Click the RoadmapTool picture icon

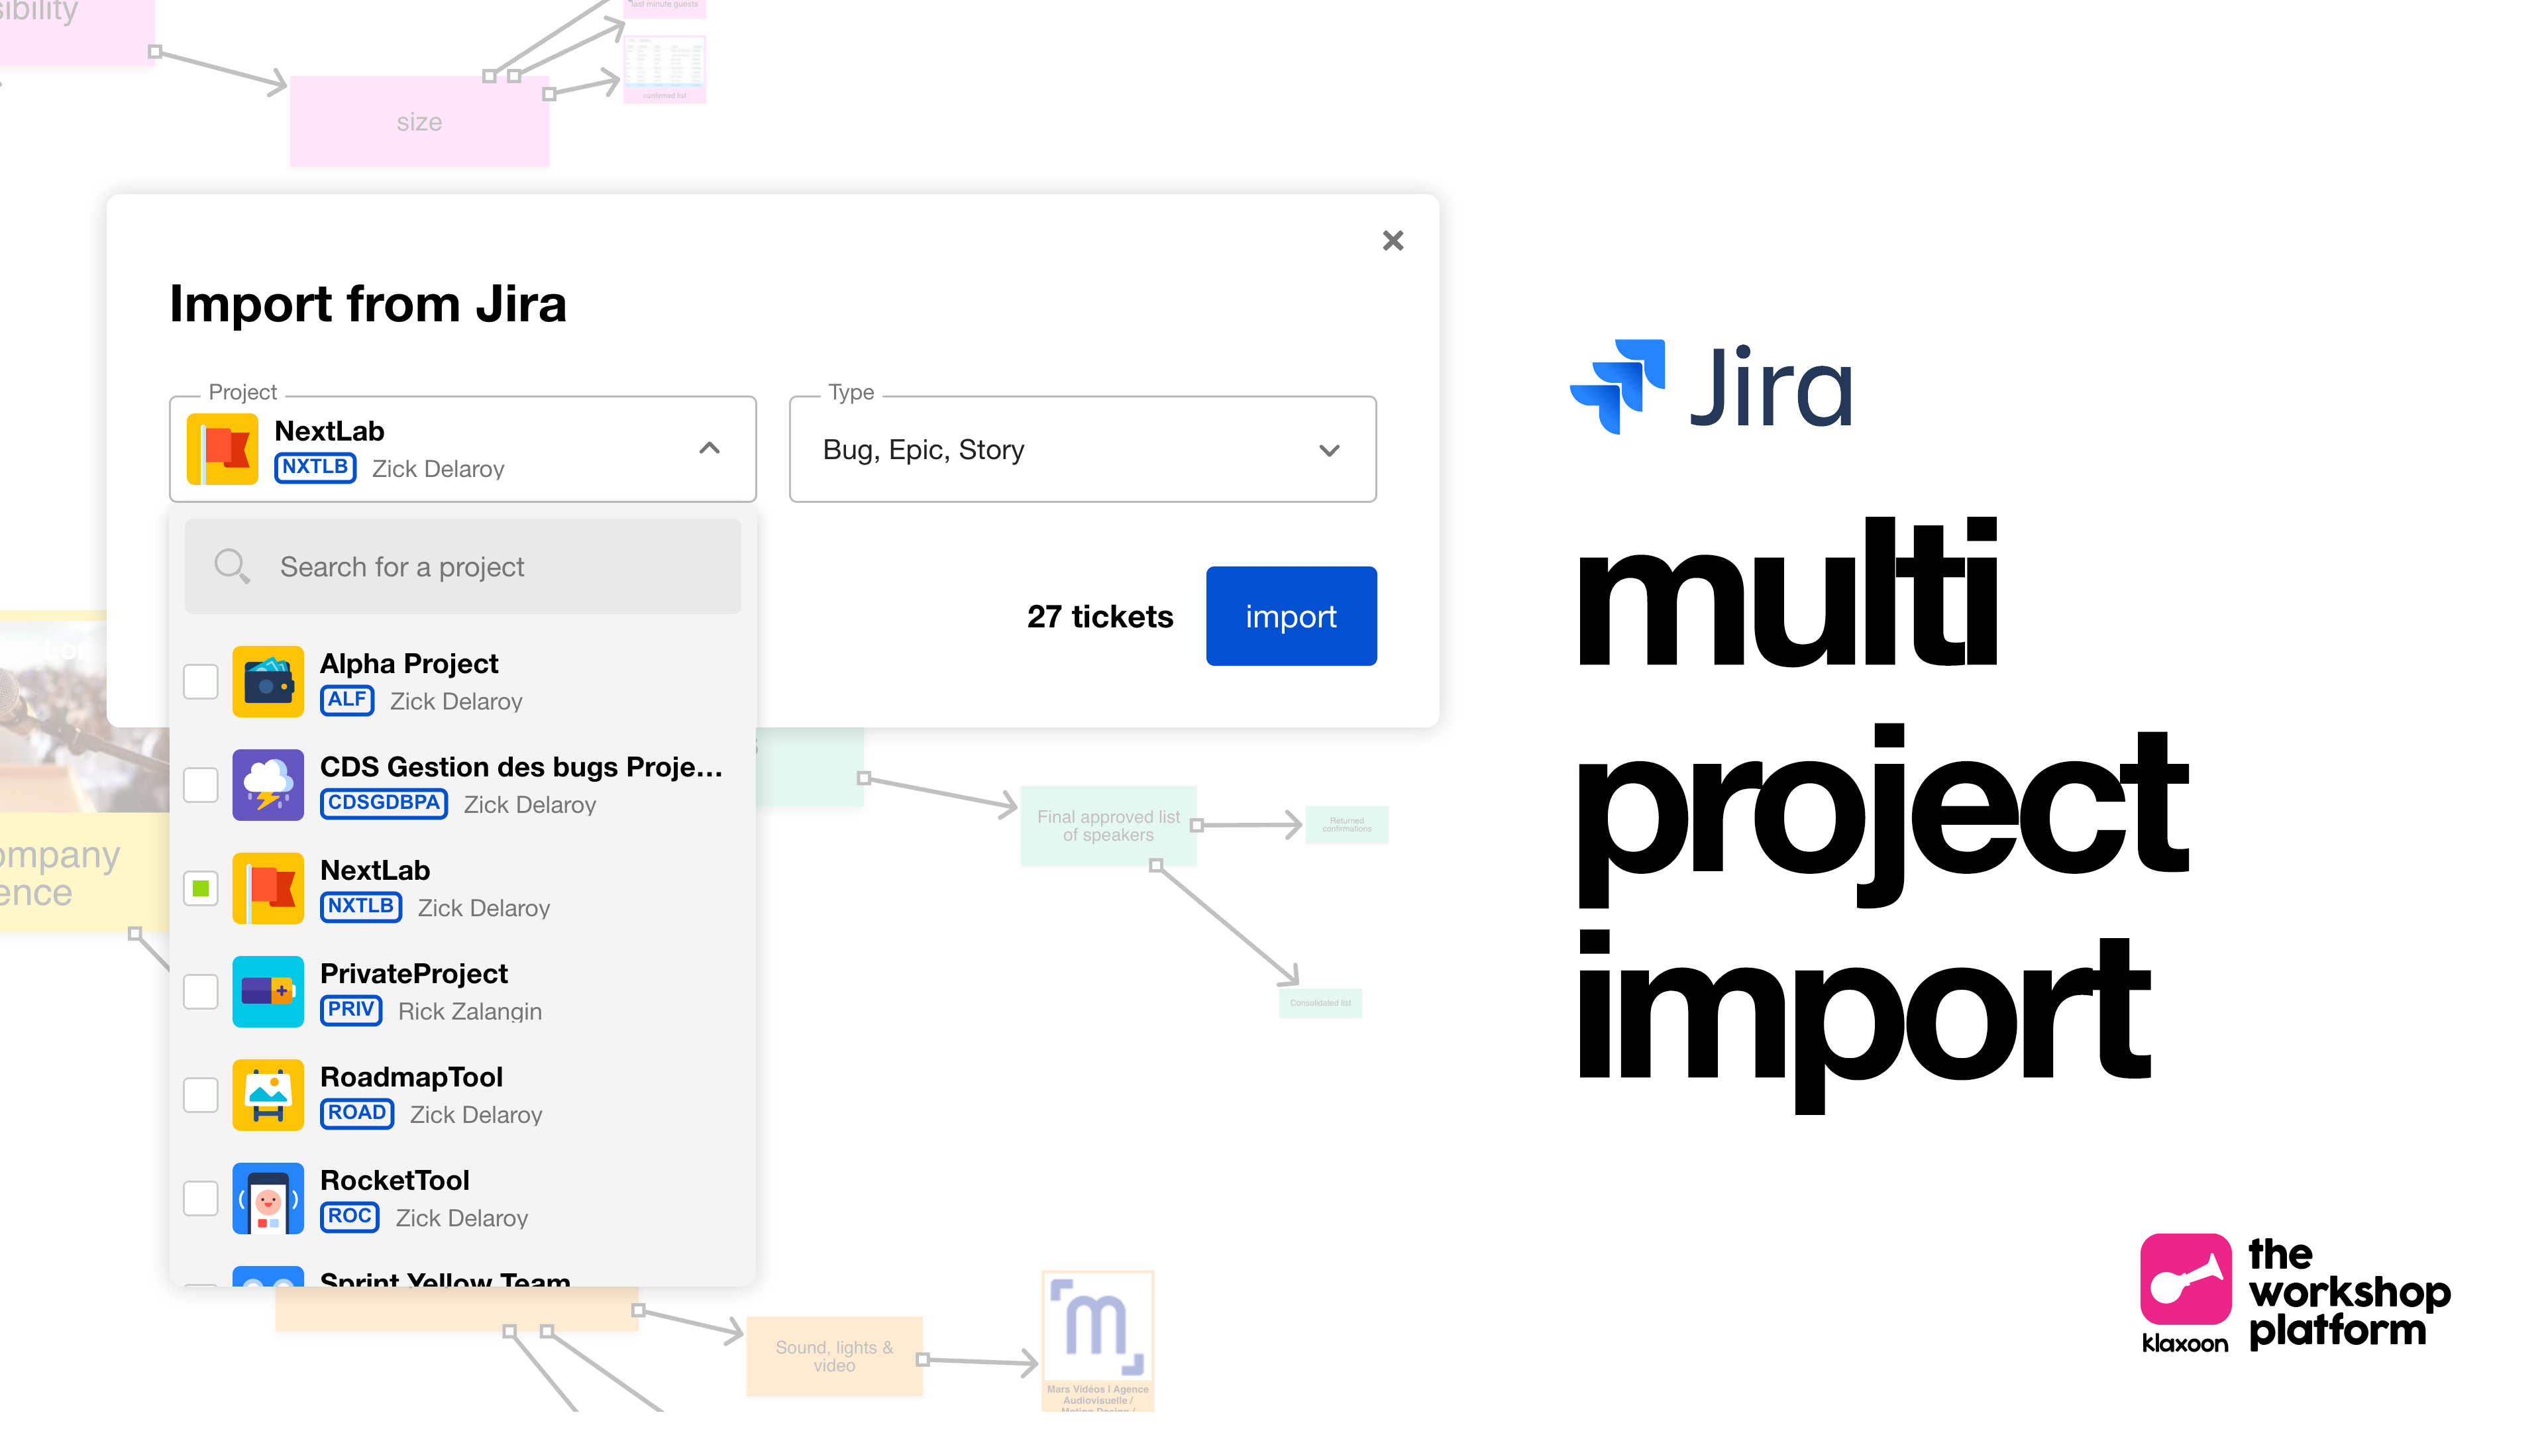(x=268, y=1095)
